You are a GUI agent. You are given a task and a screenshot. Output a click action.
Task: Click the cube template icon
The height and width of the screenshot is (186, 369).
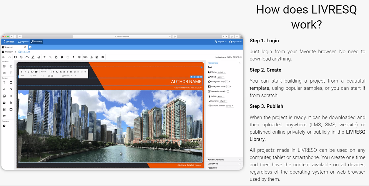coord(4,126)
